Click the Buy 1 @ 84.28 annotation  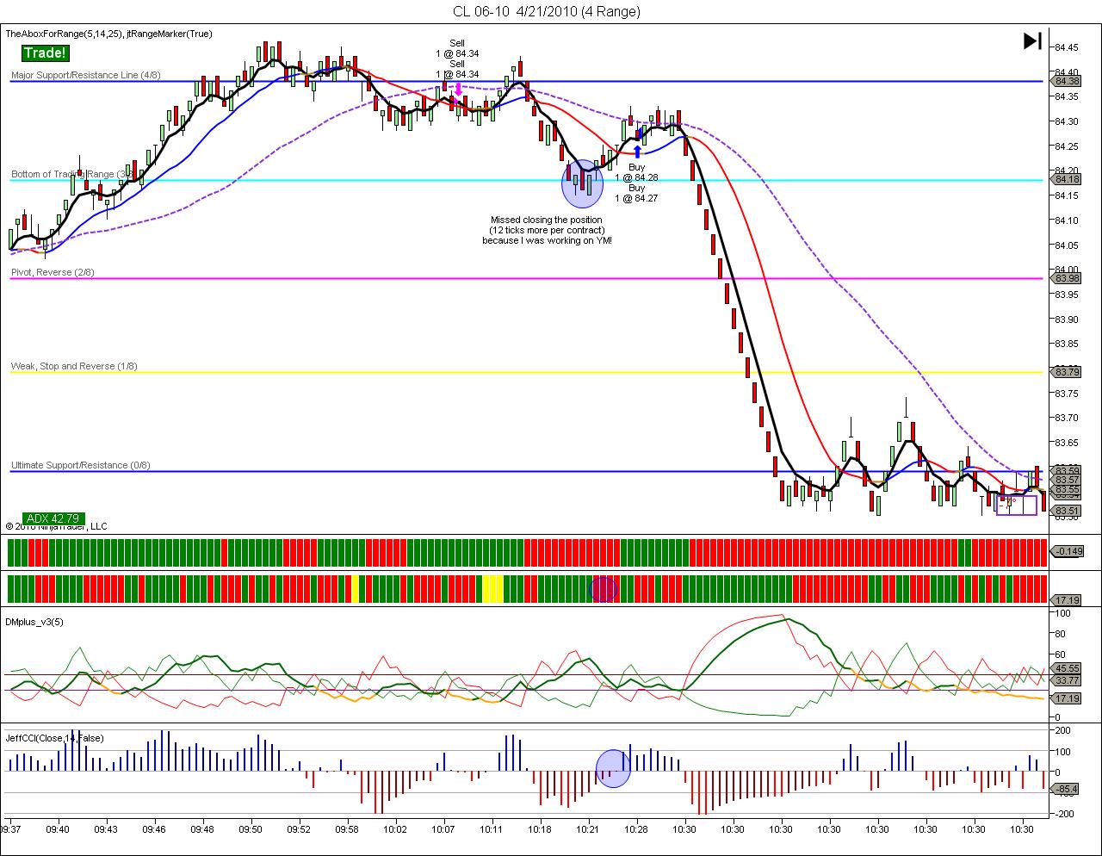pos(636,172)
